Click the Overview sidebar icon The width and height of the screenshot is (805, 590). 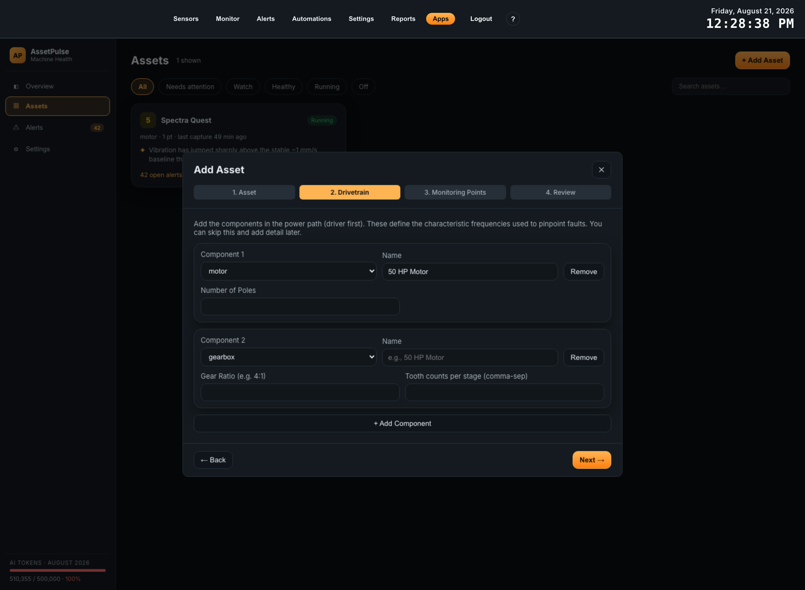tap(16, 86)
